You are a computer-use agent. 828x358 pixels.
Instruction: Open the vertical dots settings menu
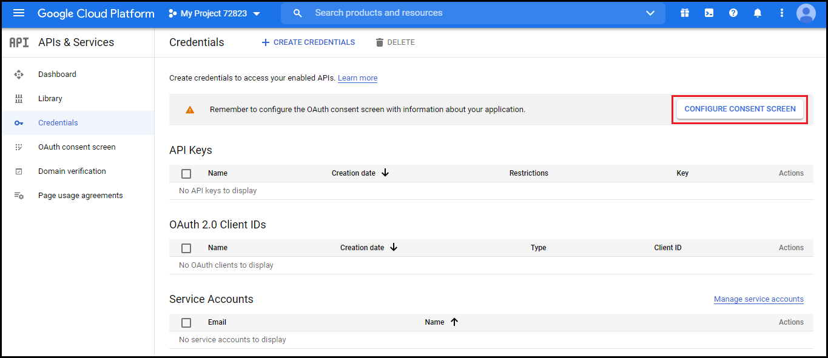(782, 13)
